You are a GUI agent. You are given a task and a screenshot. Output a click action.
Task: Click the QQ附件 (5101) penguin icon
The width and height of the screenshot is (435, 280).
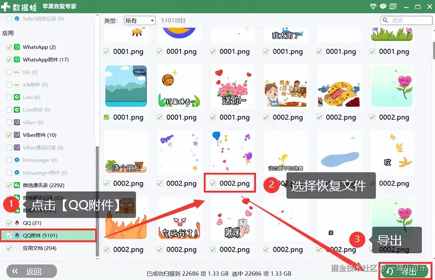pyautogui.click(x=17, y=235)
